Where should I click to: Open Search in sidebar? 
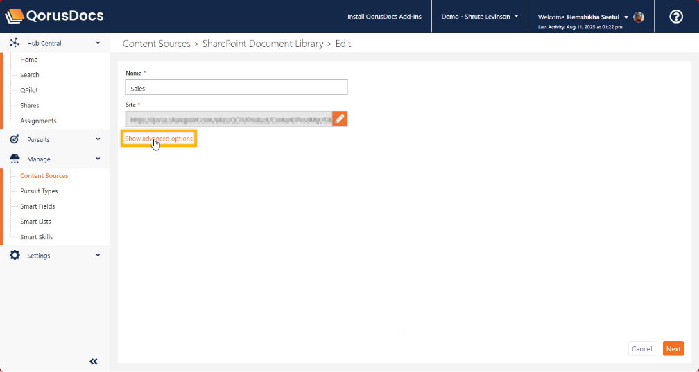tap(29, 75)
